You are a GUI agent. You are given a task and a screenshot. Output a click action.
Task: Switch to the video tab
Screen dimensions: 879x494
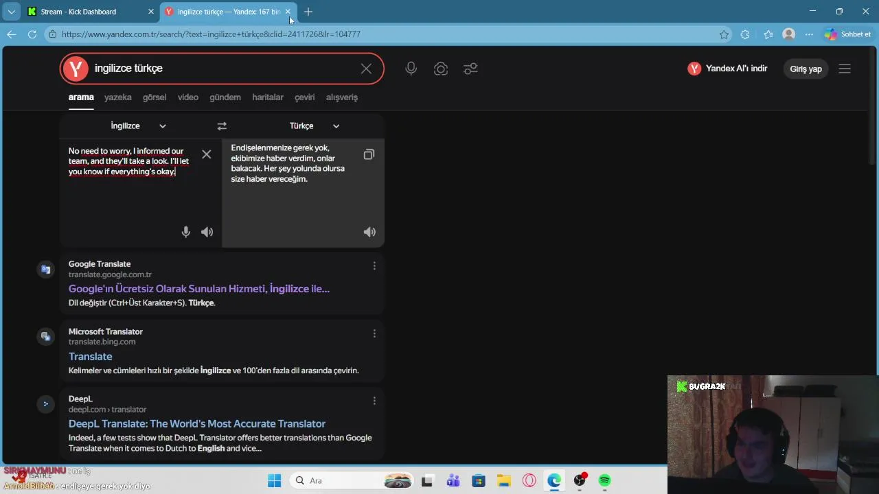click(x=188, y=97)
